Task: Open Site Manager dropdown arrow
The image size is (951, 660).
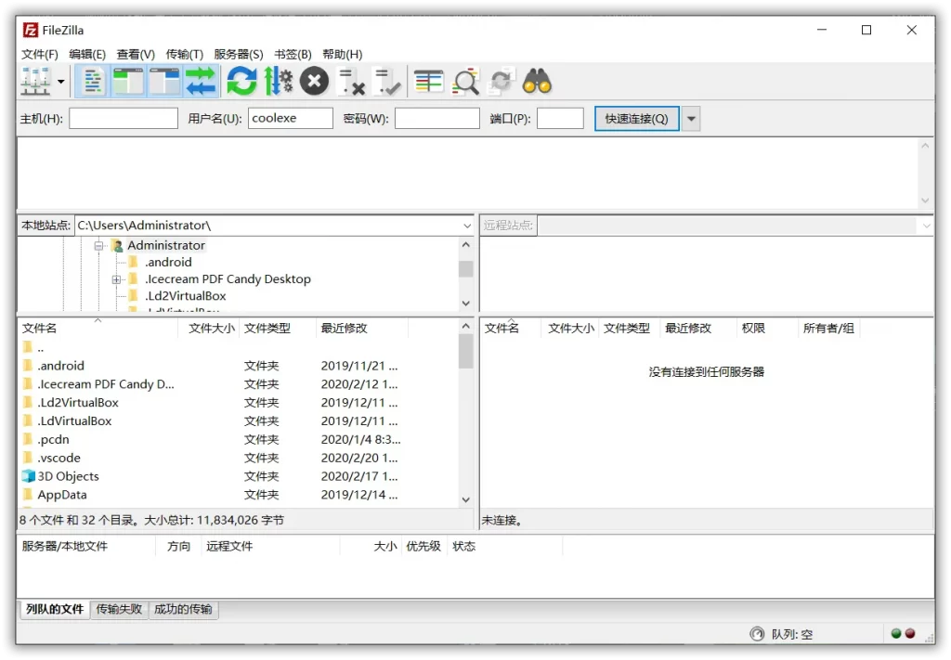Action: coord(60,82)
